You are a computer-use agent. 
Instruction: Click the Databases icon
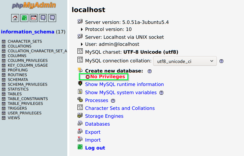[80, 123]
